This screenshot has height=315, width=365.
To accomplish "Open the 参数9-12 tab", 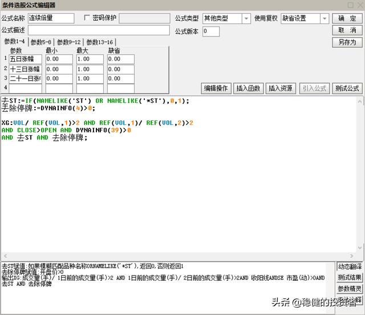I will (69, 42).
